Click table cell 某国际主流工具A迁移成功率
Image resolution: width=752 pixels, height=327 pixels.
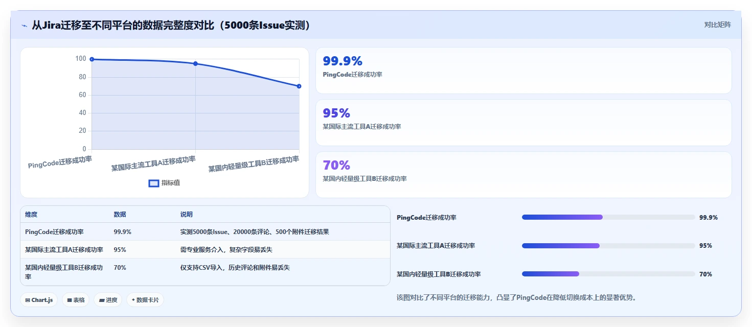64,250
